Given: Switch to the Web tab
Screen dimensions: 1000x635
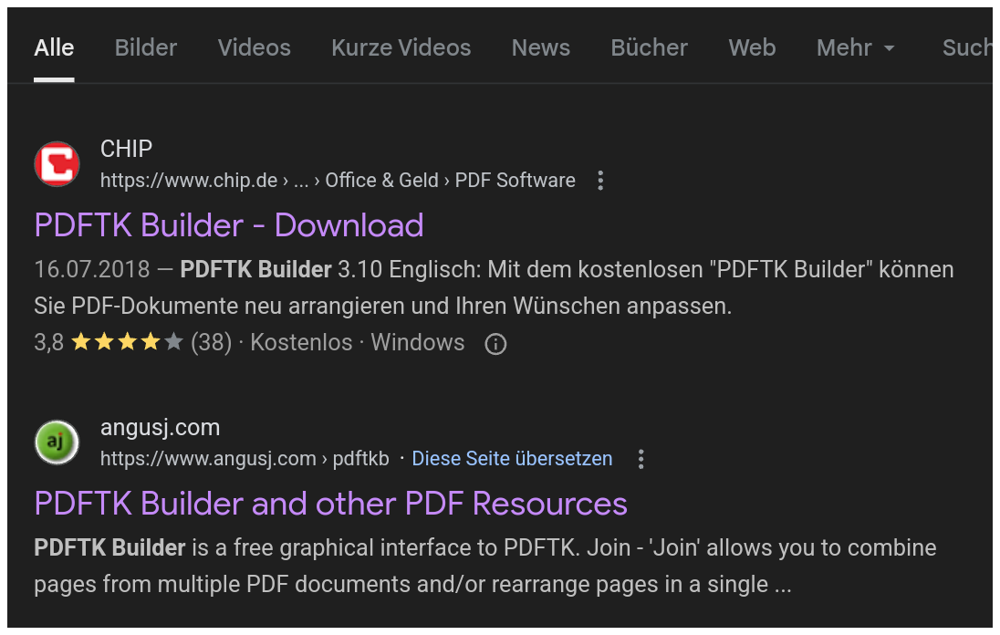Looking at the screenshot, I should pos(752,47).
